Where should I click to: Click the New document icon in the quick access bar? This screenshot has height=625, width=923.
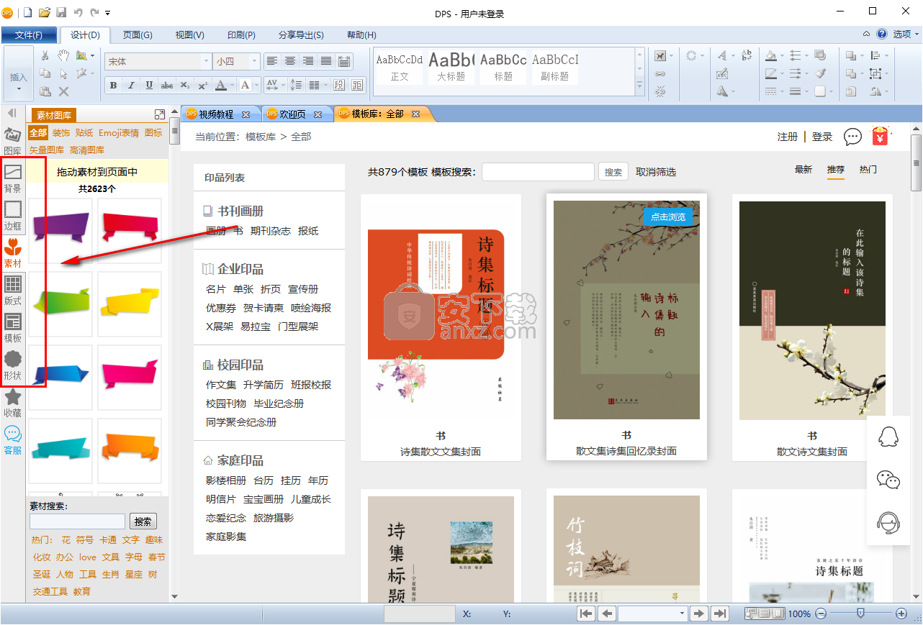27,12
